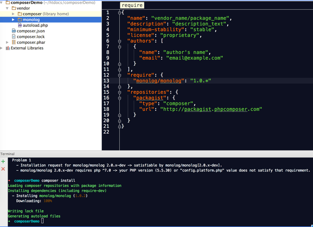Click the "require" breadcrumb label
Screen dimensions: 313x227
(132, 5)
